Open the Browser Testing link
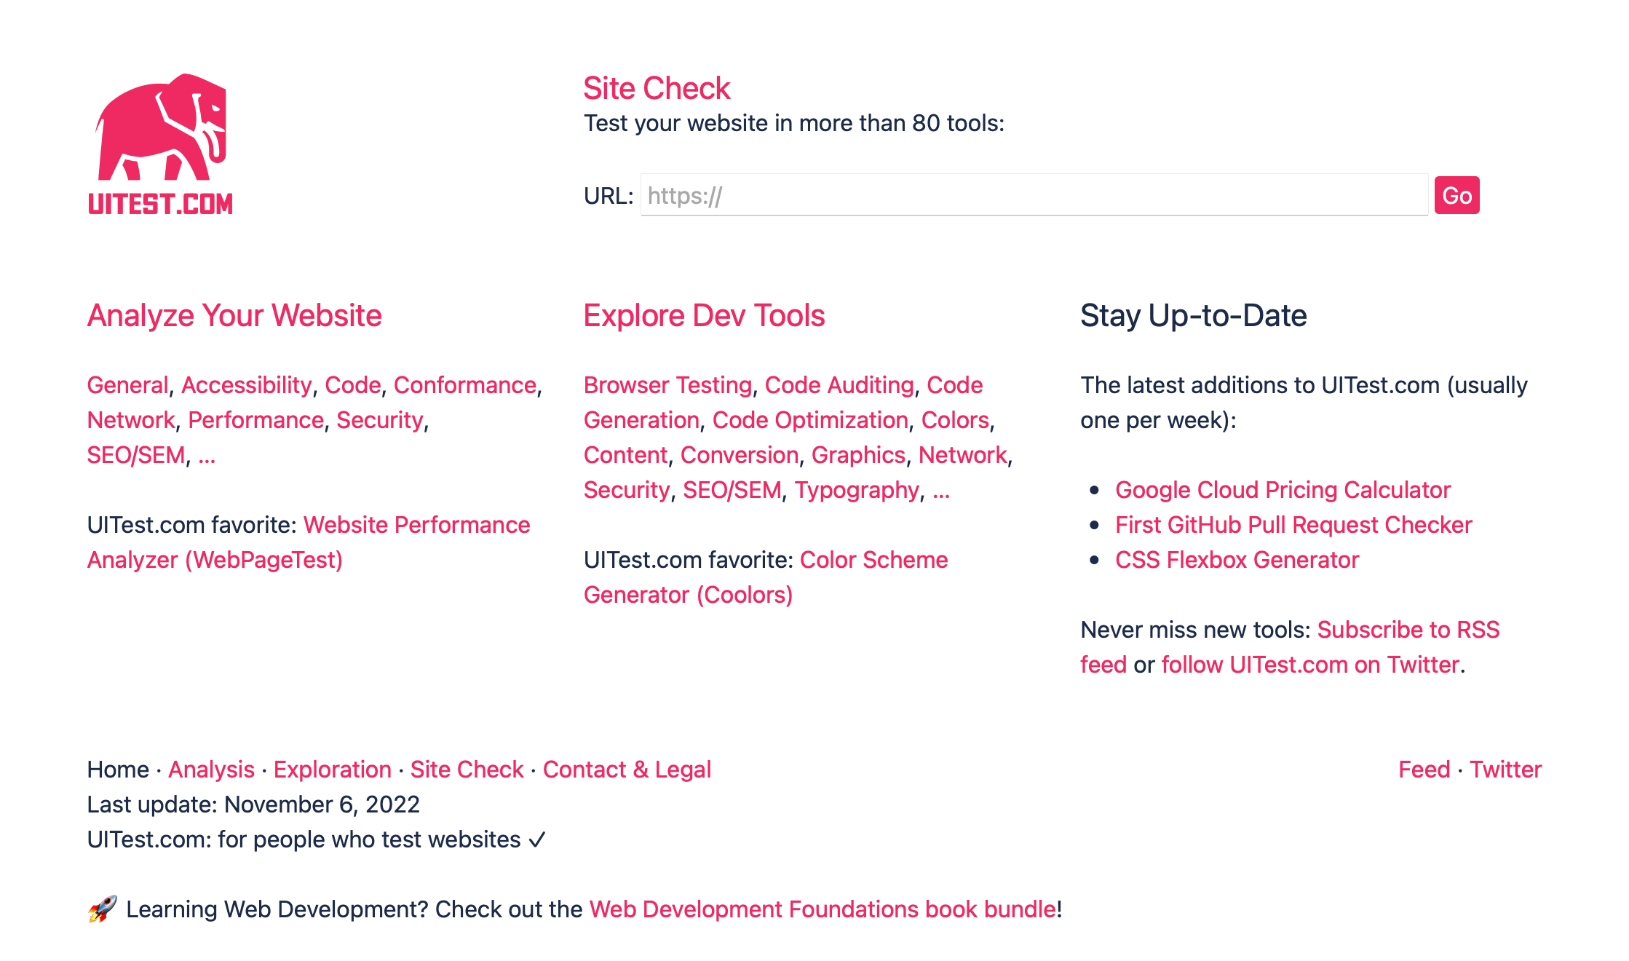Screen dimensions: 1629x961 [x=667, y=385]
